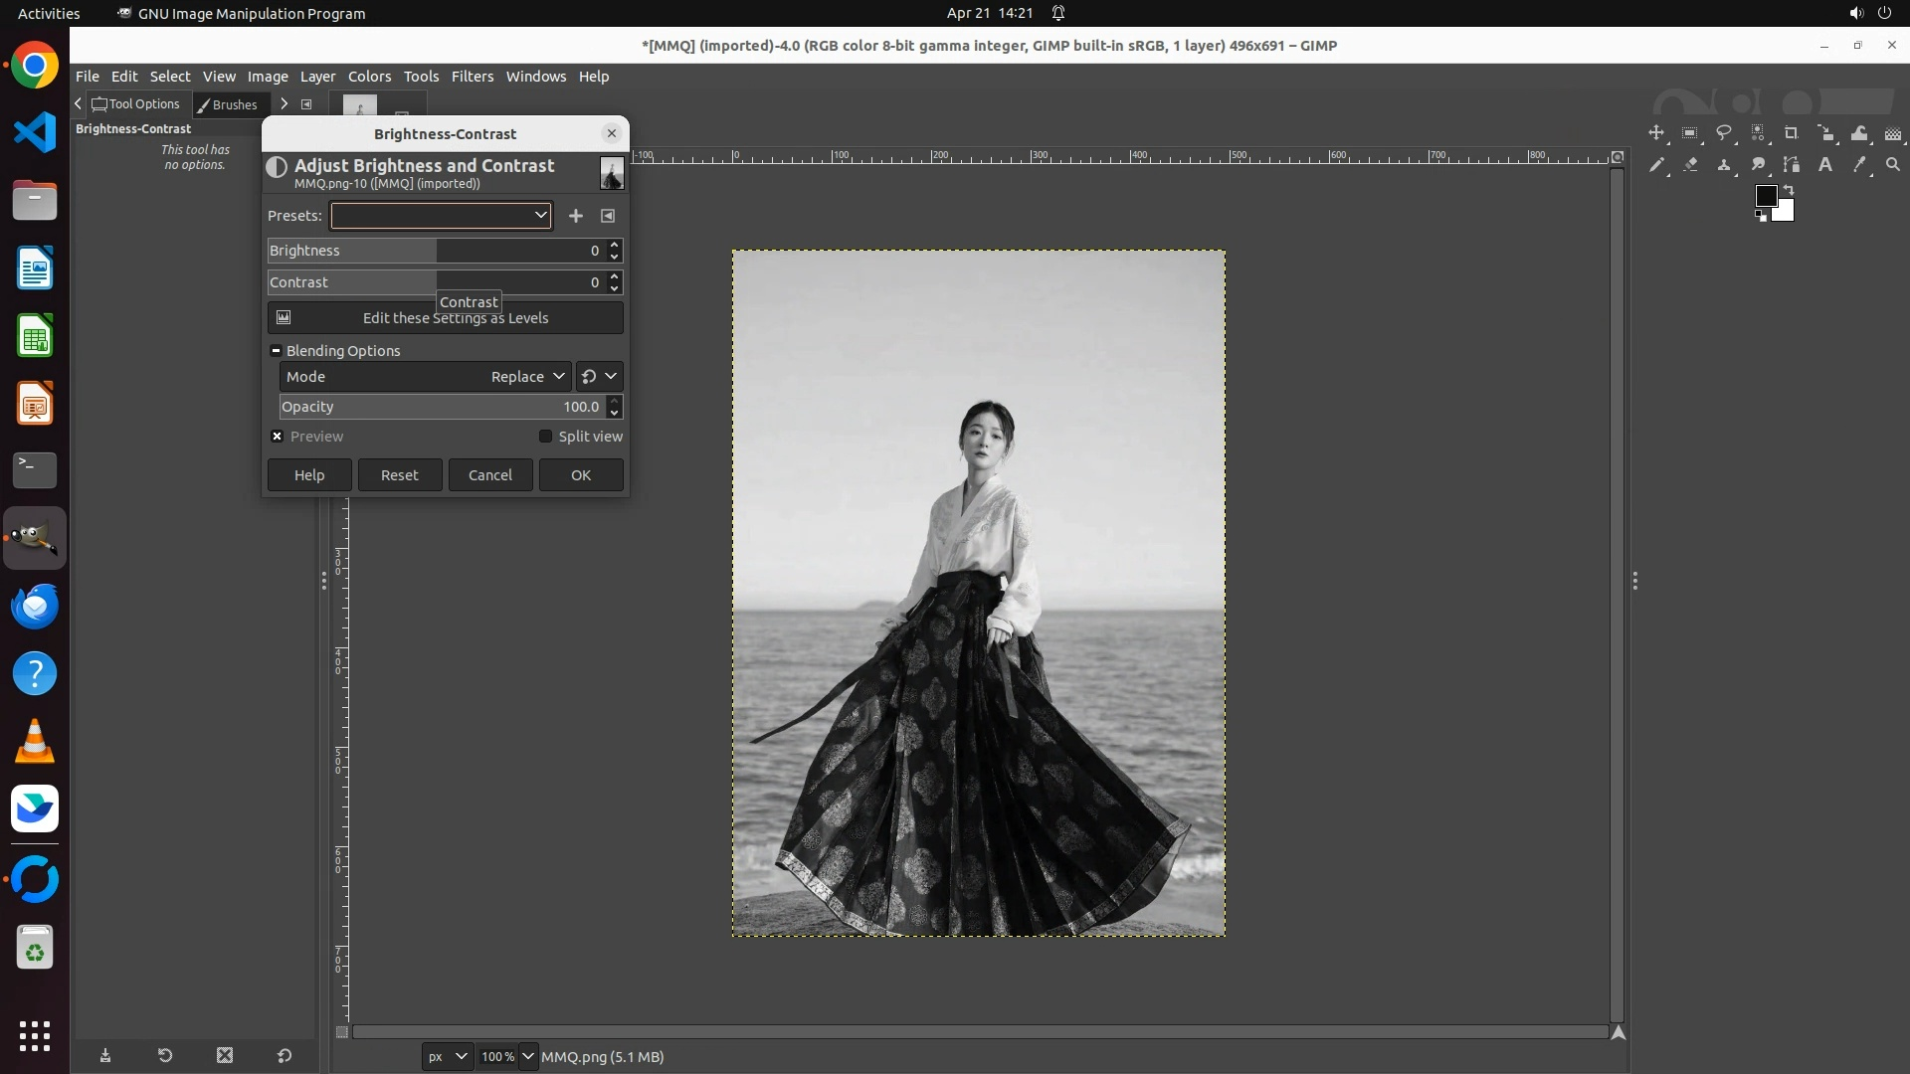This screenshot has width=1910, height=1074.
Task: Select the Zoom magnifier tool
Action: [x=1893, y=165]
